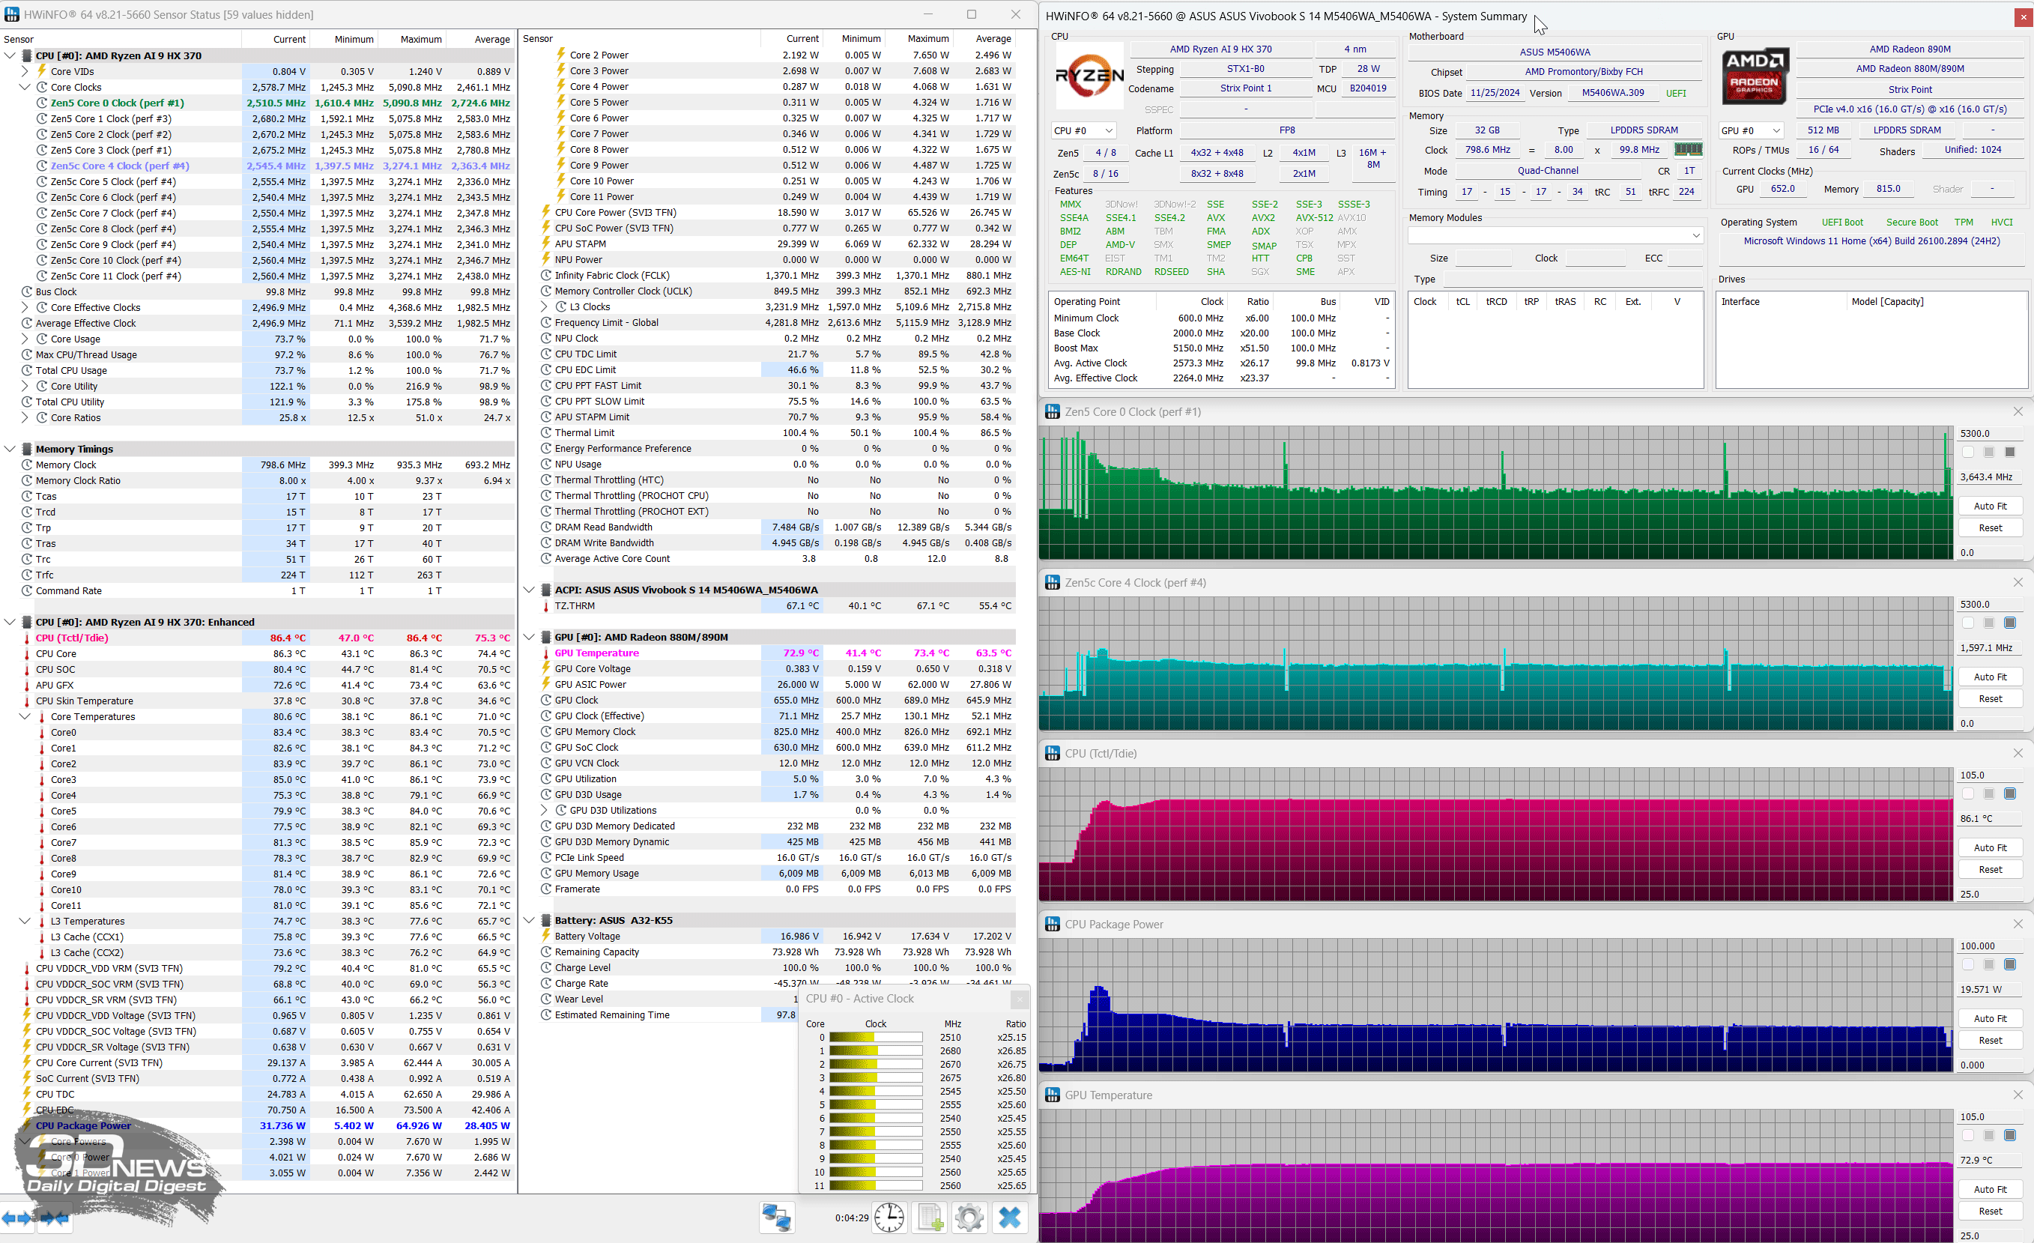Click the 25.0 minimum field of CPU (Tctl/Tdie) graph
The image size is (2034, 1243).
coord(1989,894)
